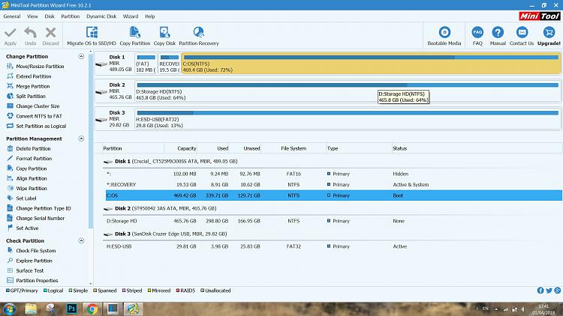Select Set Active action

point(27,228)
